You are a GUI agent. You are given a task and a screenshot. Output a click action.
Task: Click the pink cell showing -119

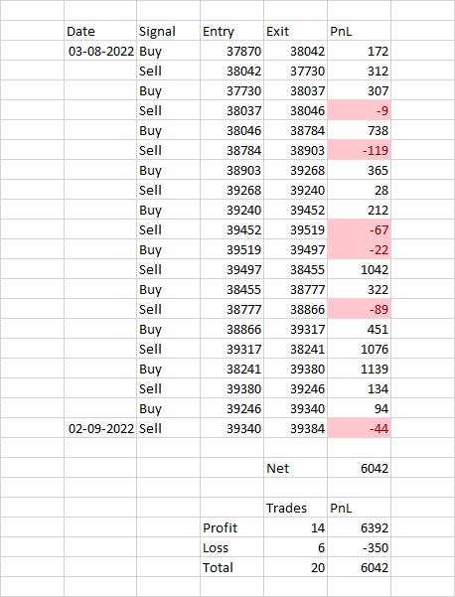[x=359, y=150]
